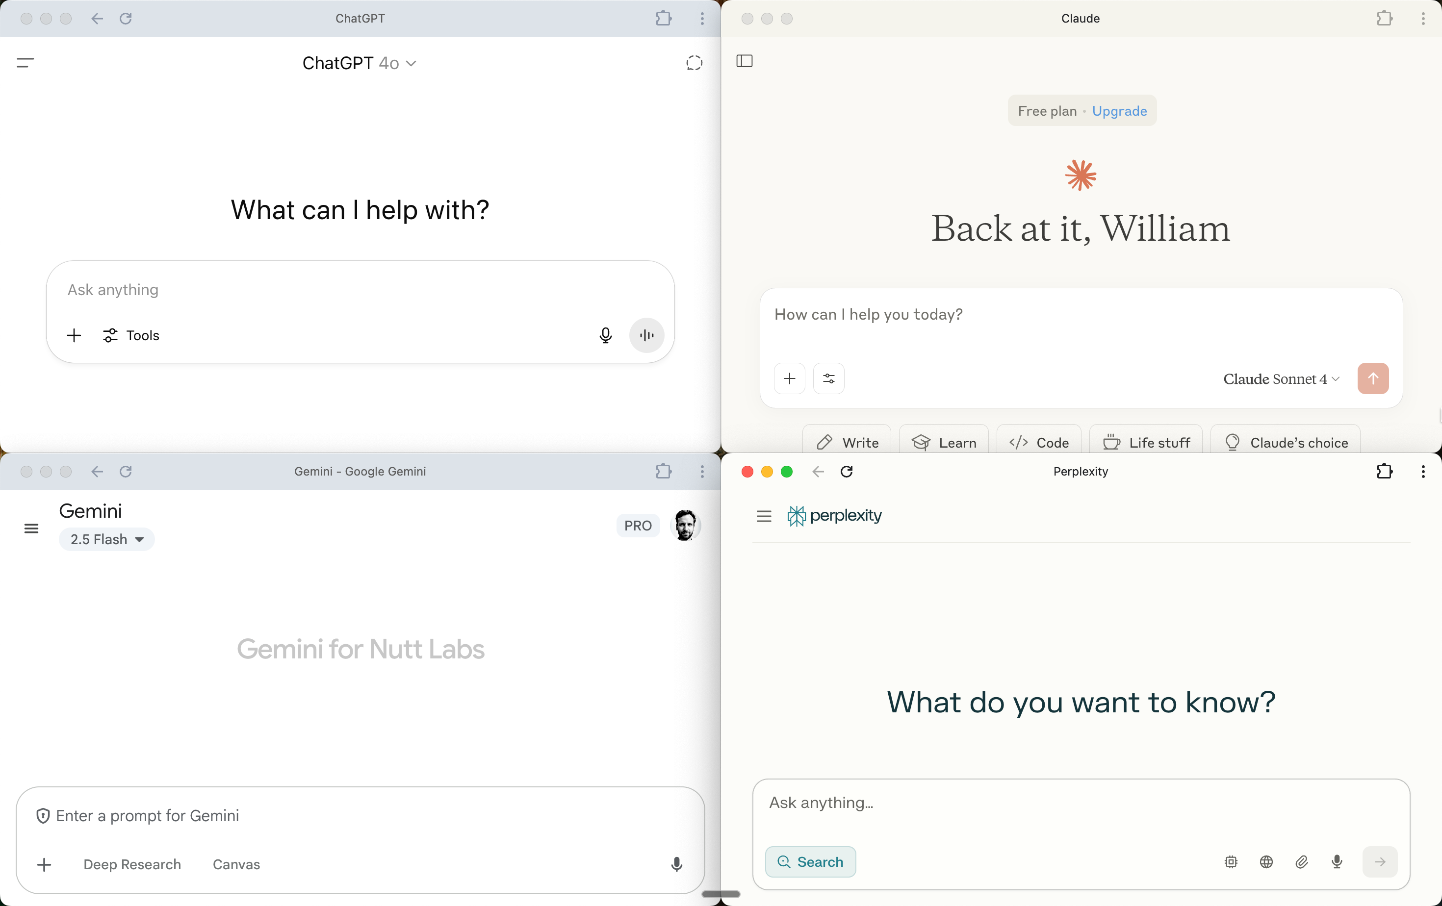Toggle the Claude sidebar panel
This screenshot has height=906, width=1442.
[745, 61]
